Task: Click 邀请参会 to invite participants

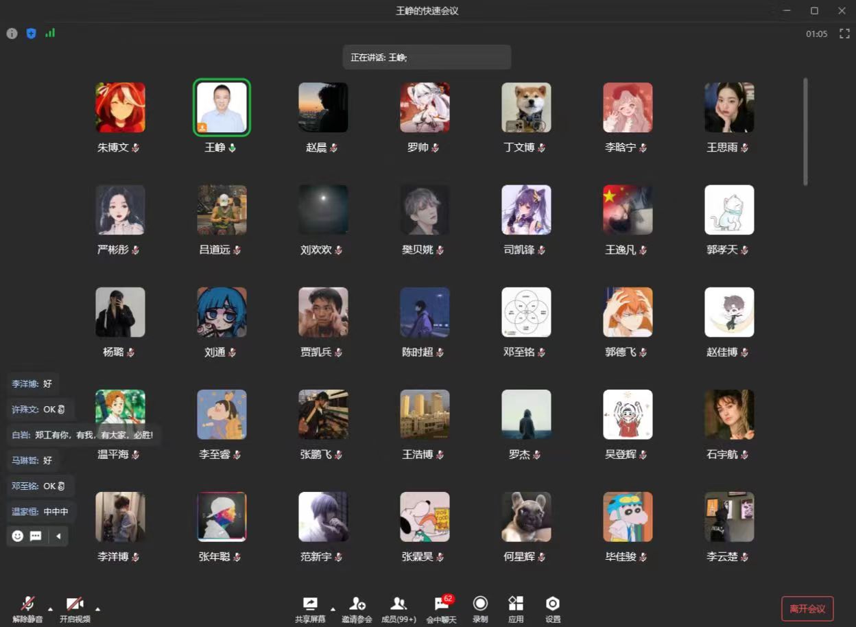Action: tap(357, 608)
